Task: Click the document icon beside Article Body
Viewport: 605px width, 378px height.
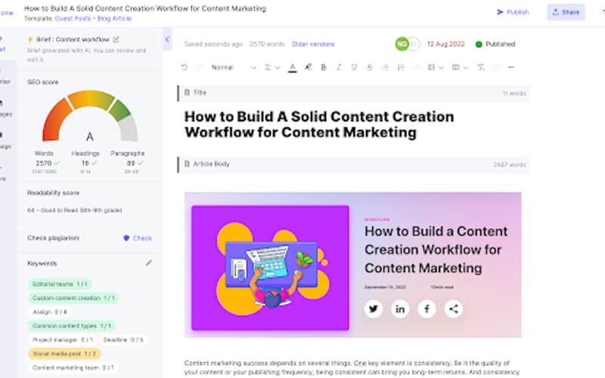Action: coord(187,164)
